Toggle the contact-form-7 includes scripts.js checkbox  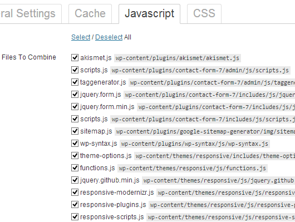pos(75,119)
